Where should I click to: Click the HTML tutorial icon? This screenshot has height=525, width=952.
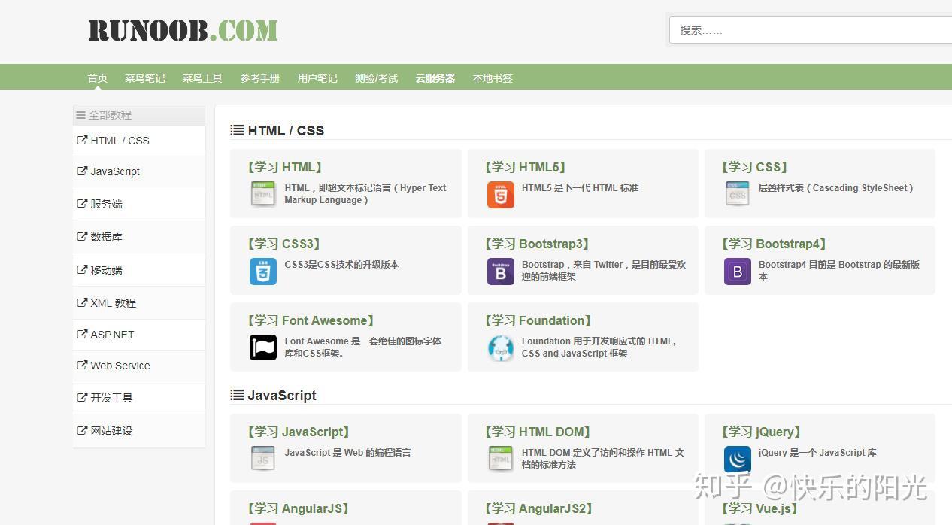[x=263, y=194]
